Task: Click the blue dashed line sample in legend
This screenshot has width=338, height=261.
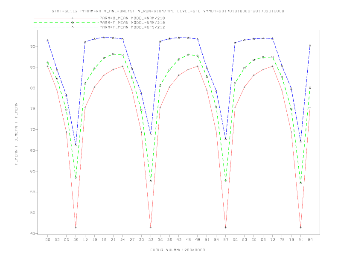Action: [x=66, y=27]
